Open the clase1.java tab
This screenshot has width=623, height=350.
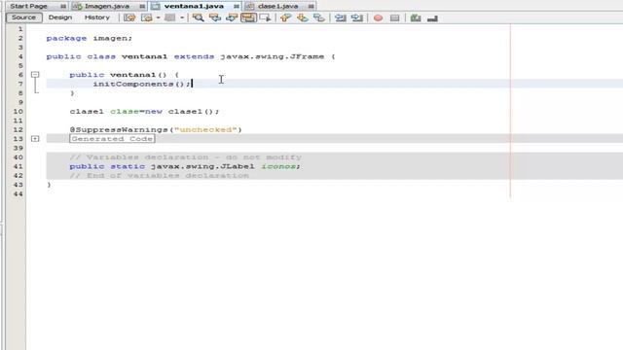(277, 6)
